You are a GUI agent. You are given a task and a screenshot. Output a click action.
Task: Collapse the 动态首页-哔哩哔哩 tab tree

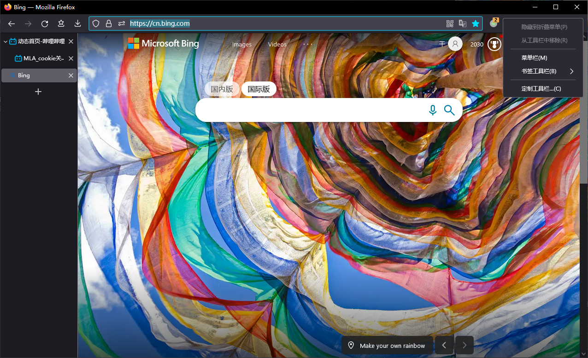click(5, 42)
